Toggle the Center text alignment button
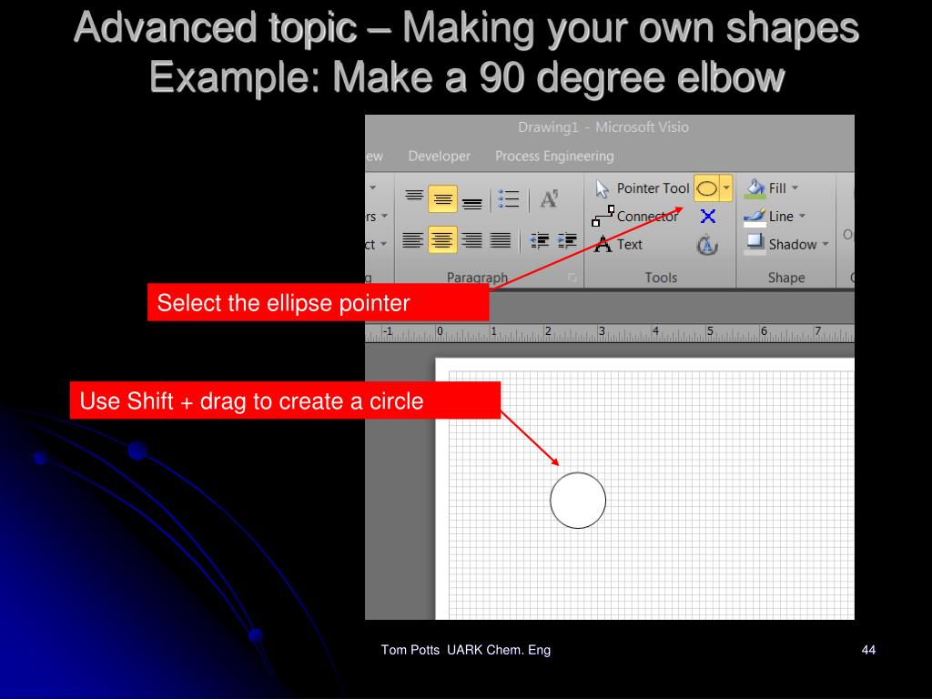The image size is (932, 699). pyautogui.click(x=443, y=239)
